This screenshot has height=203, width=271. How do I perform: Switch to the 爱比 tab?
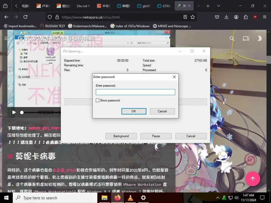63,6
